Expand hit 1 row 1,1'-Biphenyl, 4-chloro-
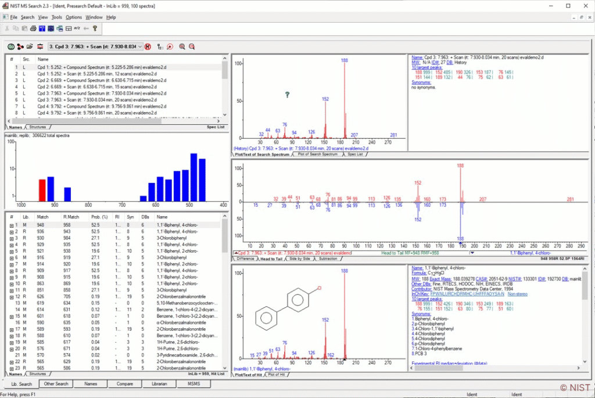The height and width of the screenshot is (398, 595). tap(12, 225)
